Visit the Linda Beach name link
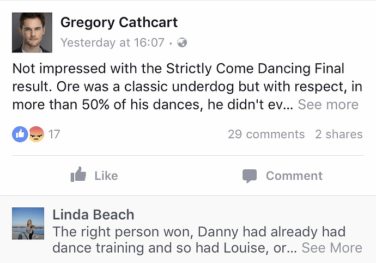The width and height of the screenshot is (376, 263). point(93,215)
